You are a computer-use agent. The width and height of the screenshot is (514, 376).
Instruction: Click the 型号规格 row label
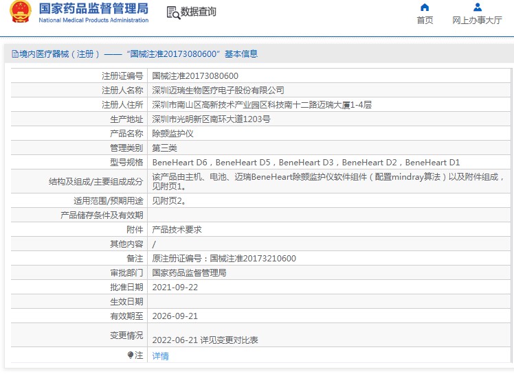126,163
